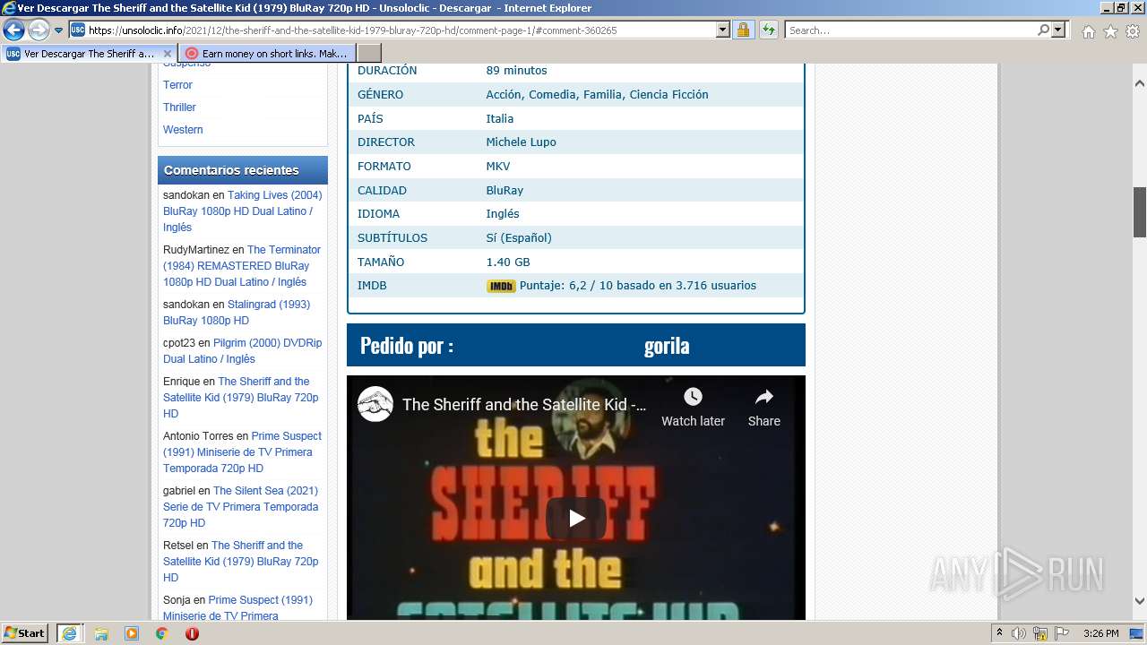Image resolution: width=1147 pixels, height=645 pixels.
Task: Click the network tray icon
Action: point(1040,633)
